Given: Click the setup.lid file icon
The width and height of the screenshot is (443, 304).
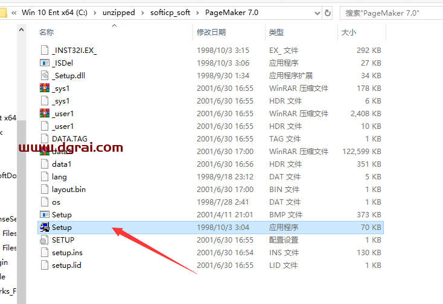Looking at the screenshot, I should pyautogui.click(x=45, y=265).
